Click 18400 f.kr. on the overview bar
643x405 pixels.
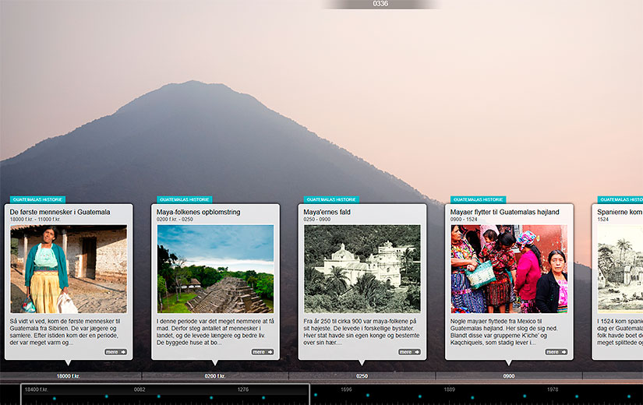click(36, 389)
